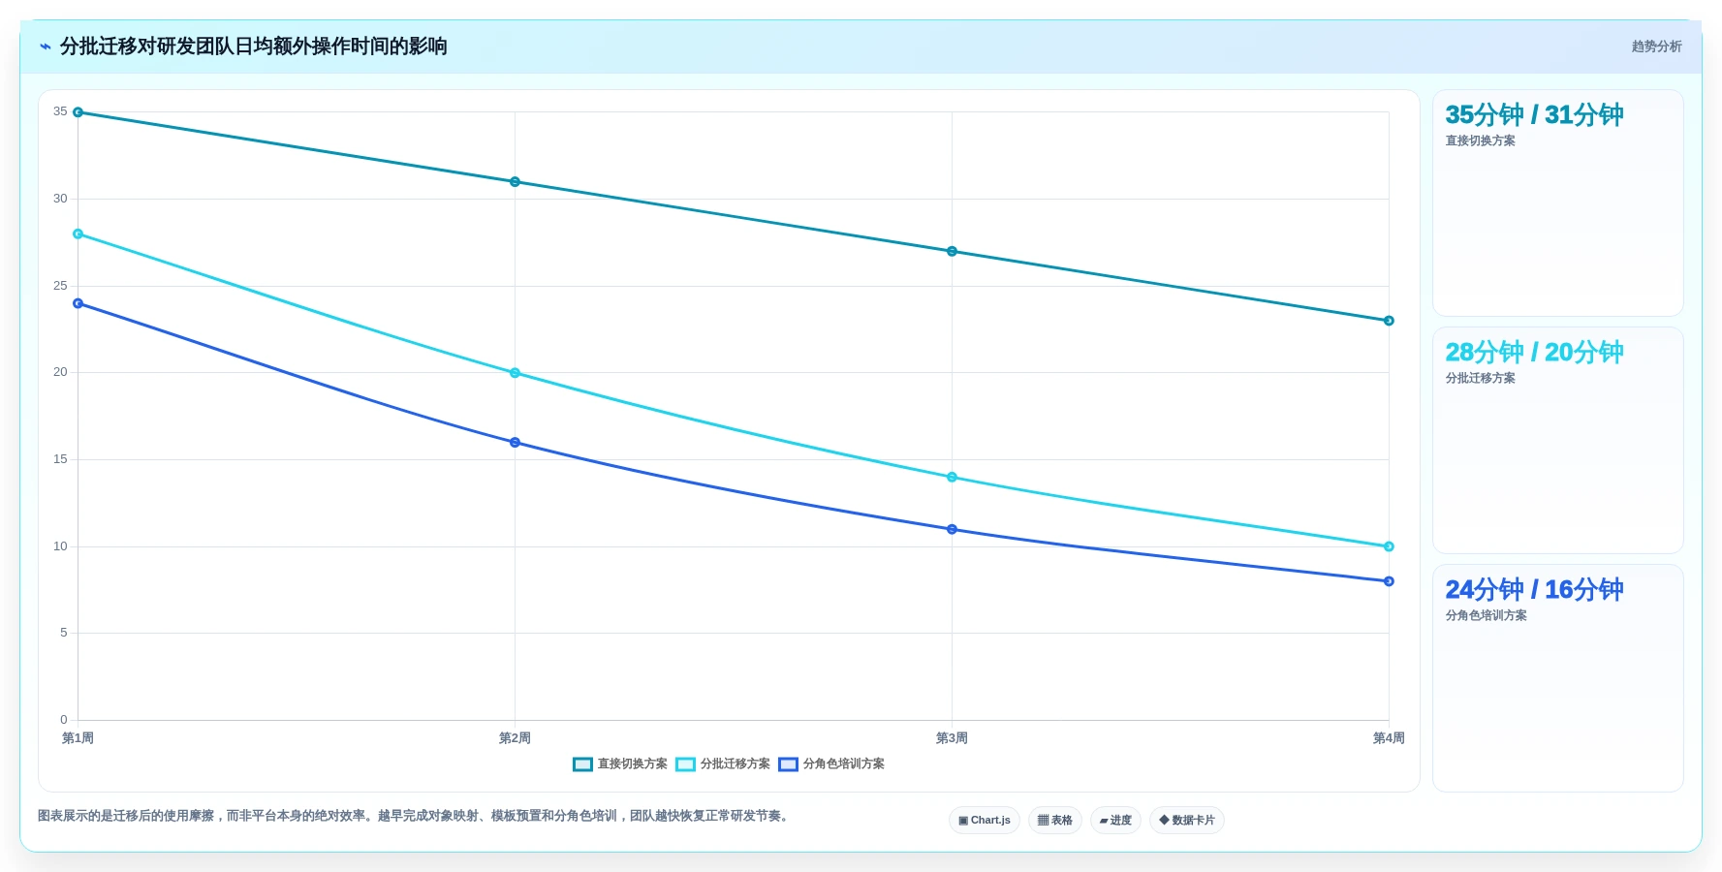This screenshot has width=1722, height=872.
Task: Click the y-axis value 25
Action: 60,286
